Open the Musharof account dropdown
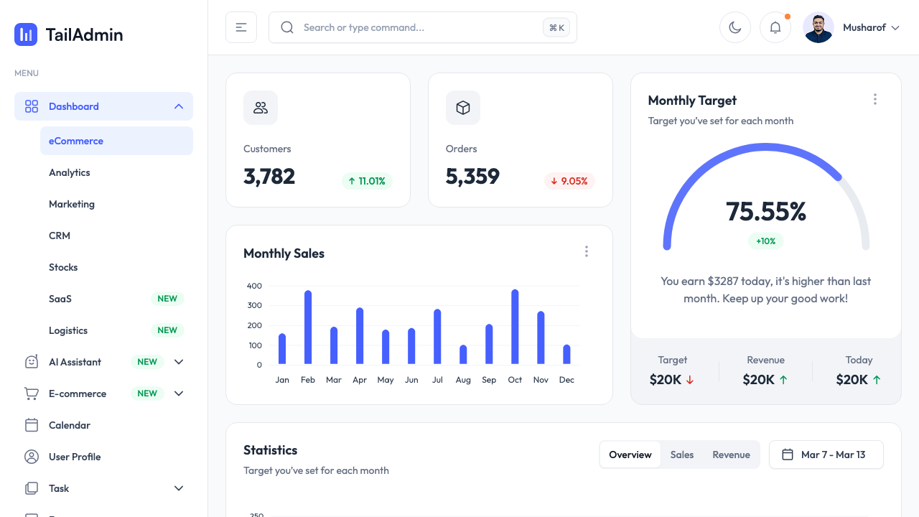The height and width of the screenshot is (517, 919). click(x=870, y=27)
